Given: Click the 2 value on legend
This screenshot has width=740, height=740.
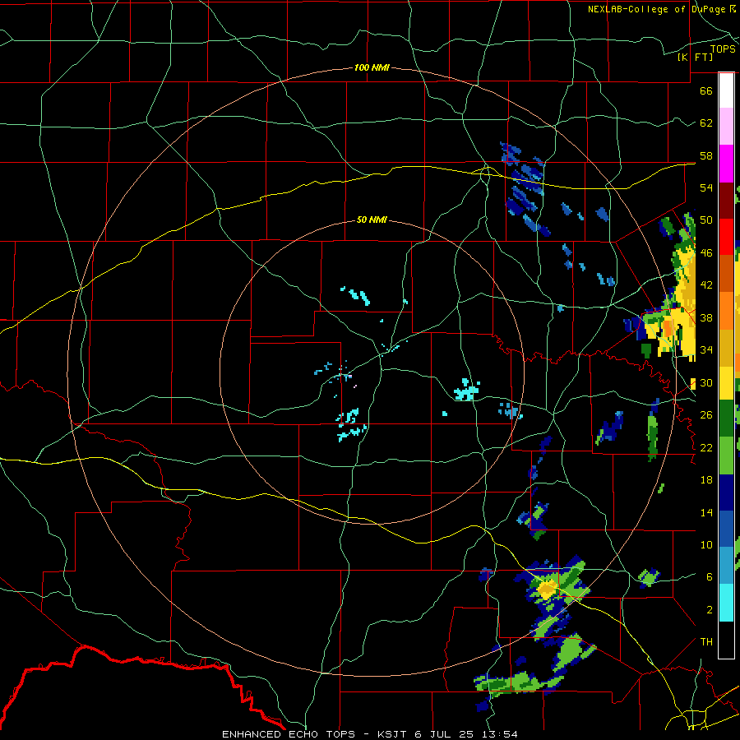Looking at the screenshot, I should (709, 610).
